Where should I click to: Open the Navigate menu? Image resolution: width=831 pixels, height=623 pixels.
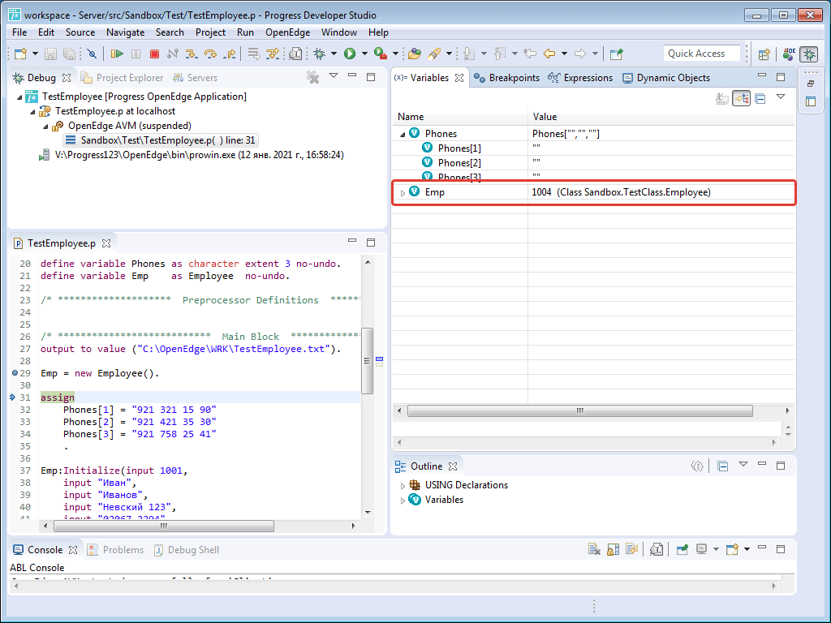[x=126, y=32]
